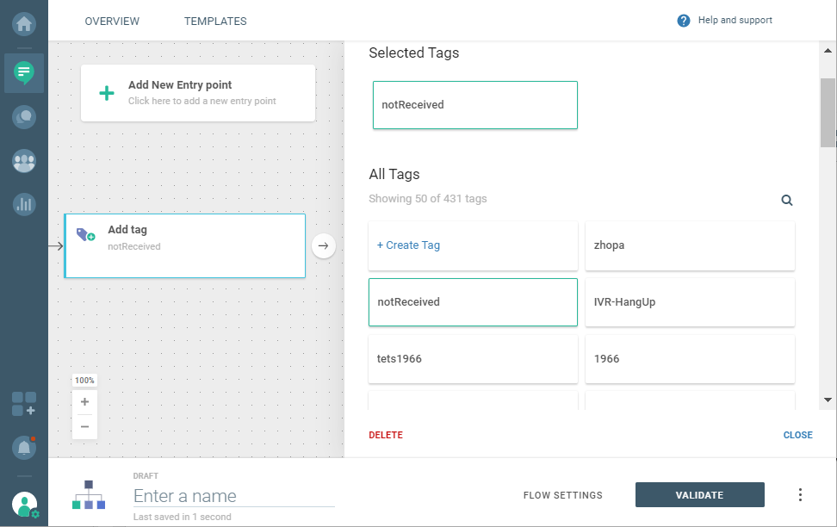Screen dimensions: 837x527
Task: Search tags with the magnifier icon
Action: (x=786, y=200)
